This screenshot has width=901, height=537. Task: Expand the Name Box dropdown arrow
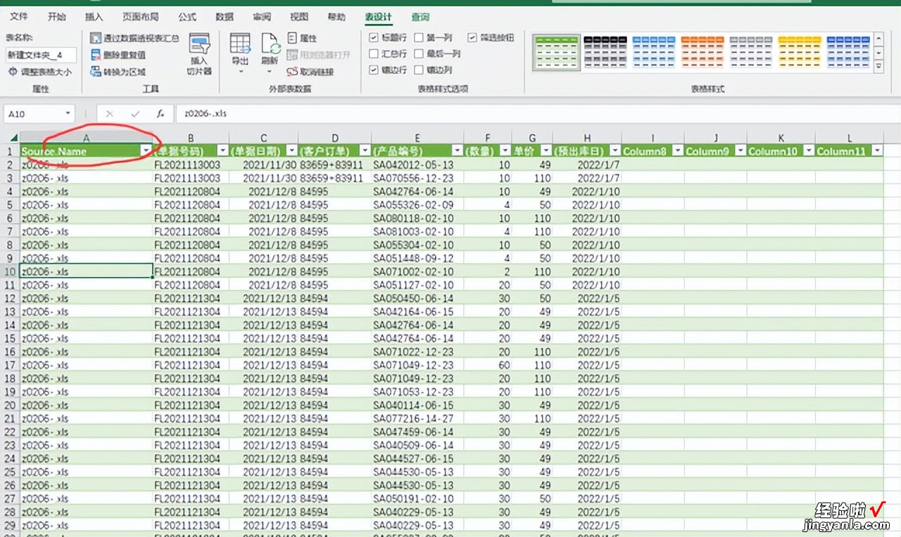coord(68,113)
